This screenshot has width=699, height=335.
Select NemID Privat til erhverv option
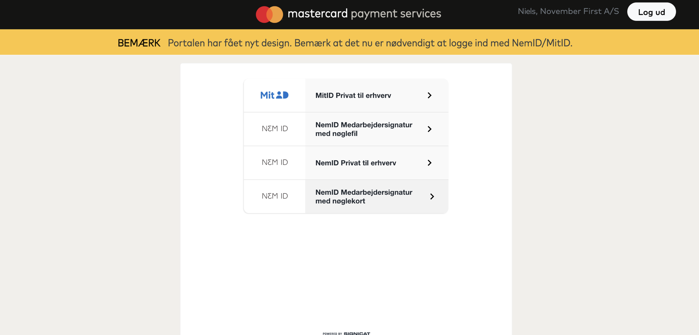[346, 163]
